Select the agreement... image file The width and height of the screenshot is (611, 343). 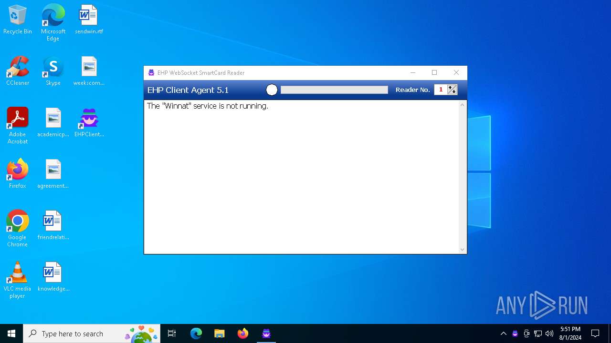tap(53, 174)
